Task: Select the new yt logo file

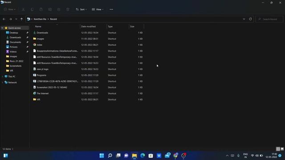Action: [x=42, y=69]
